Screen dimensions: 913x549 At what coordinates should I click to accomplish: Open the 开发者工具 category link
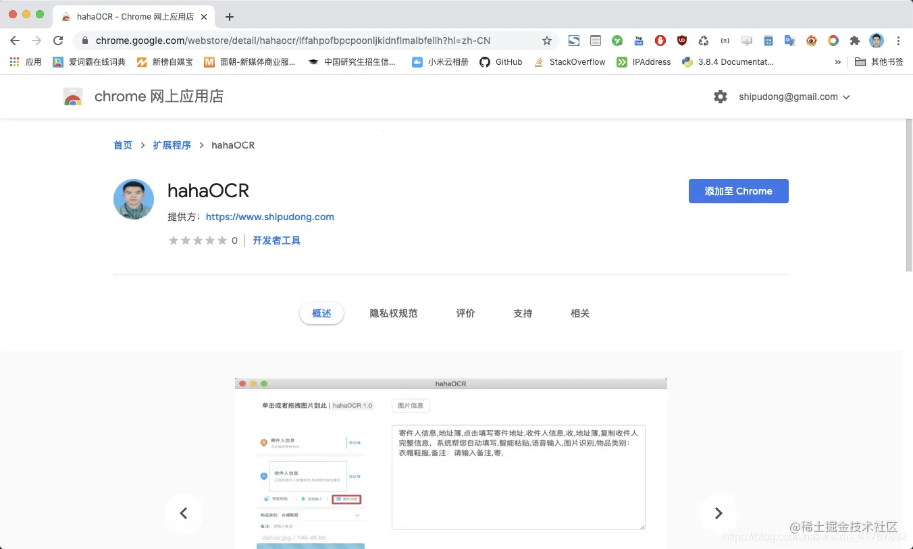(277, 240)
